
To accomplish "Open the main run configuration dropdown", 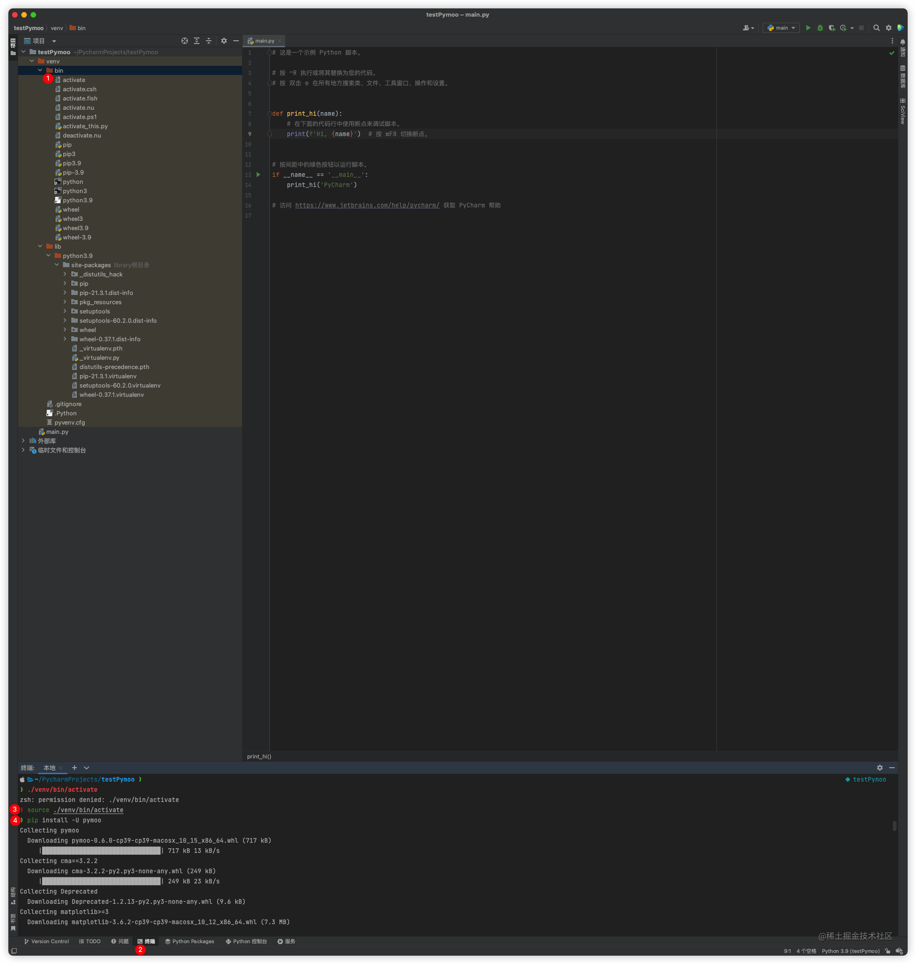I will coord(781,28).
